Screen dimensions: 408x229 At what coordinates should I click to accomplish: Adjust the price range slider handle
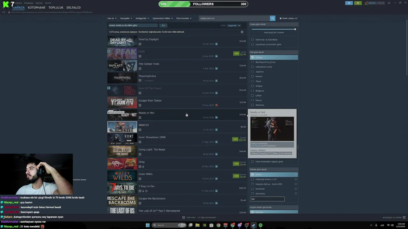point(295,29)
